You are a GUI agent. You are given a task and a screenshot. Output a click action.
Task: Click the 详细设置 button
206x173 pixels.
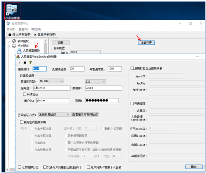point(146,43)
